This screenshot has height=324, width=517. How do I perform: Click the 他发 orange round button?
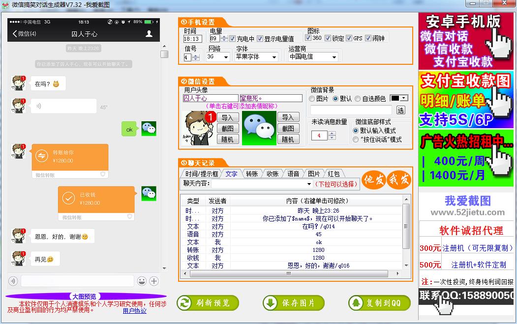tap(373, 180)
